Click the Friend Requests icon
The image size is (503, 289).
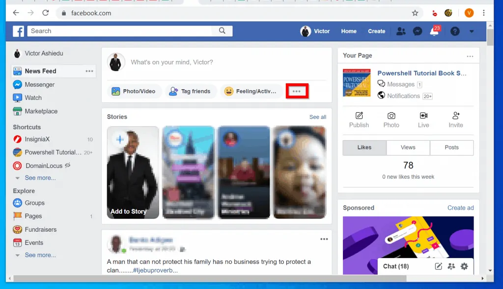[x=401, y=31]
